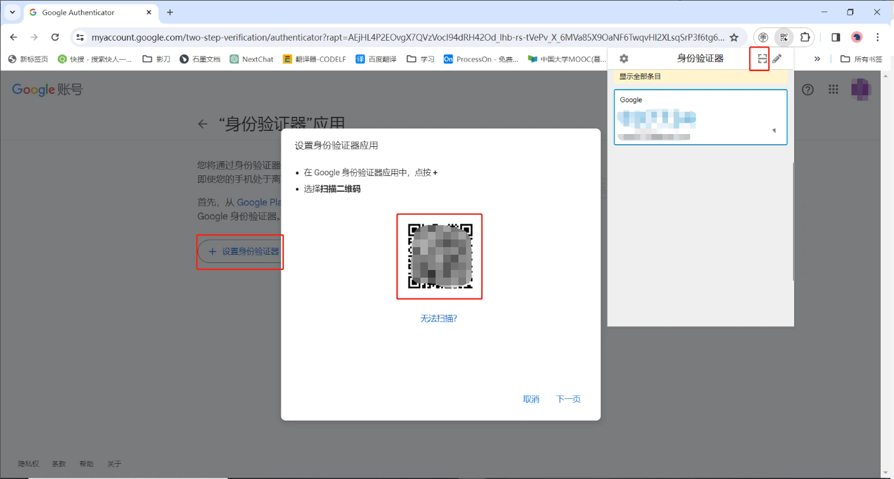Open the 所有书签 bookmarks folder
Viewport: 894px width, 479px height.
[861, 59]
